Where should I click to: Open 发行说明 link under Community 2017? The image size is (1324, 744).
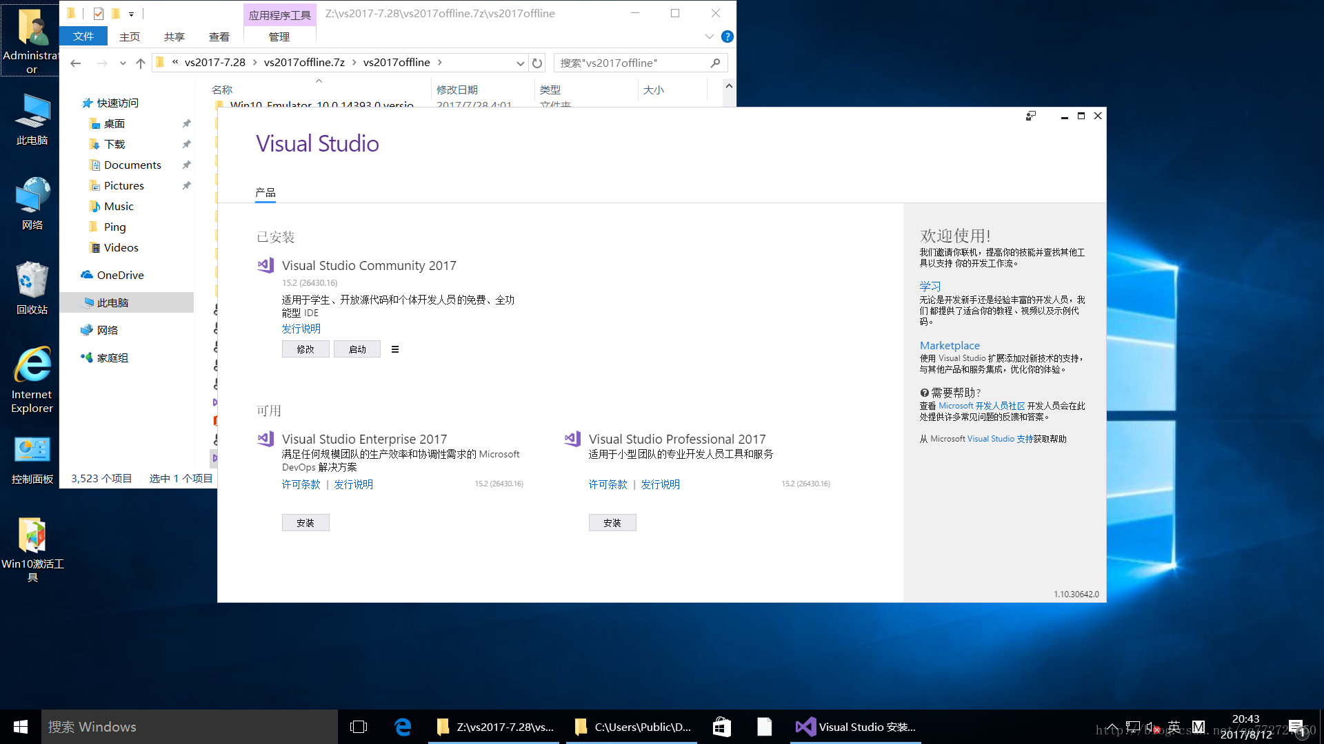[301, 329]
